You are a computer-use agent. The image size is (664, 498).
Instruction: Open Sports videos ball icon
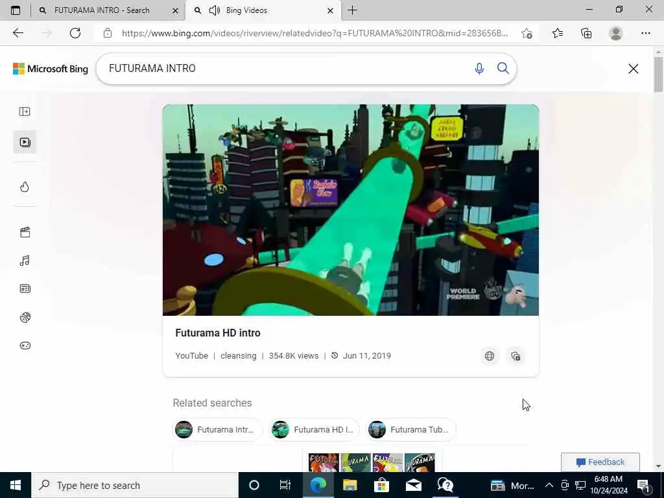click(25, 317)
